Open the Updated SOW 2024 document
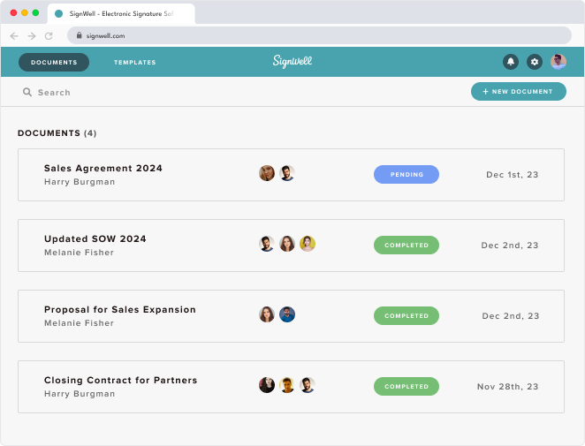The image size is (585, 446). (95, 239)
